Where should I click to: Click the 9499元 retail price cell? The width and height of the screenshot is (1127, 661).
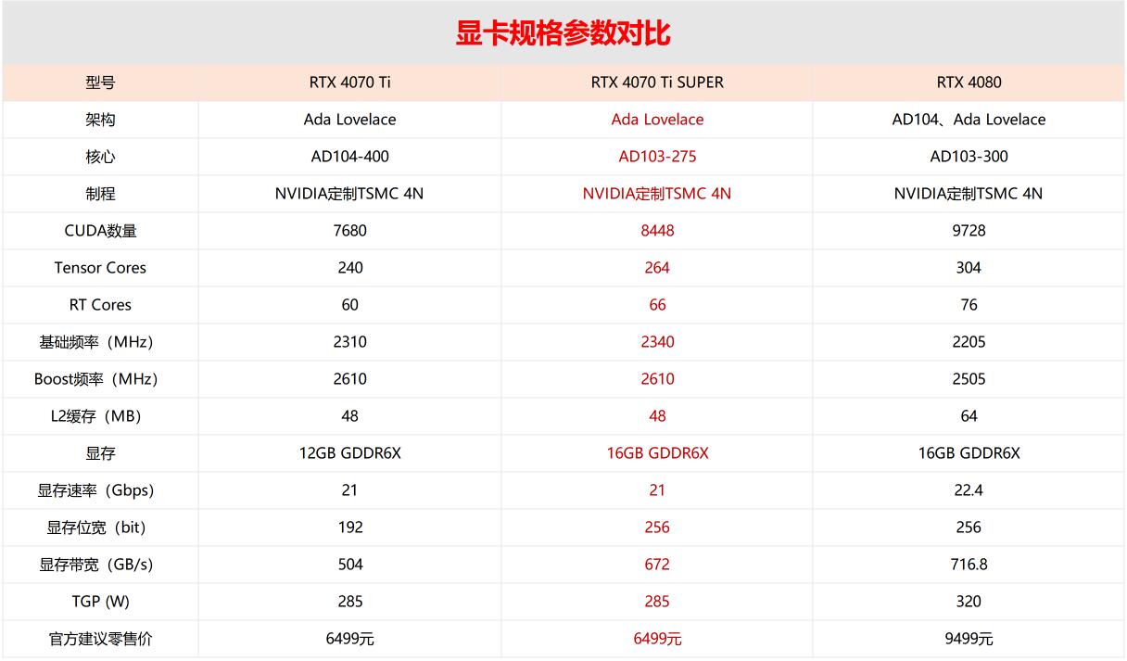click(969, 639)
